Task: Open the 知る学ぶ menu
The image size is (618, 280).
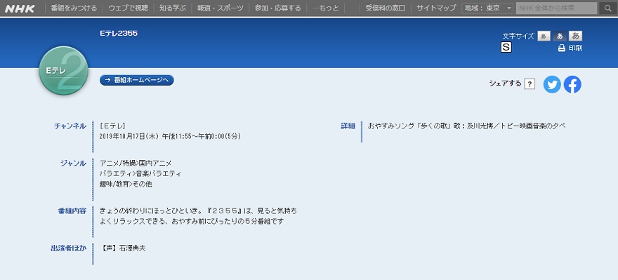Action: pyautogui.click(x=173, y=8)
